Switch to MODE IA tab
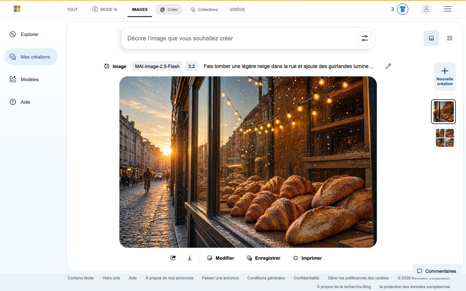This screenshot has width=466, height=291. click(x=105, y=9)
